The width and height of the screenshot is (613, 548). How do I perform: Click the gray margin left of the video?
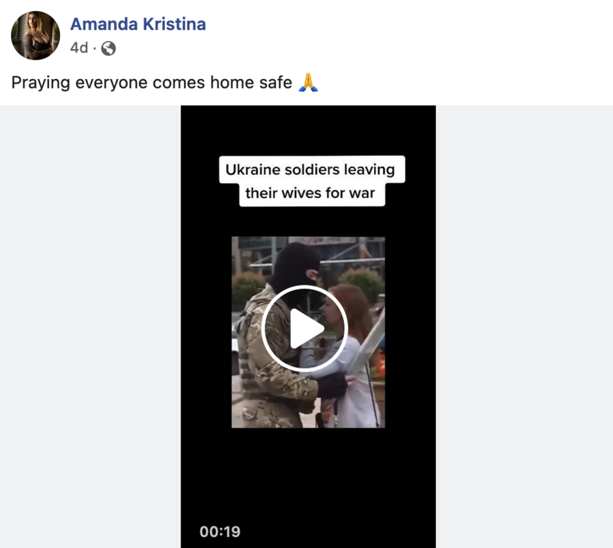pyautogui.click(x=91, y=326)
